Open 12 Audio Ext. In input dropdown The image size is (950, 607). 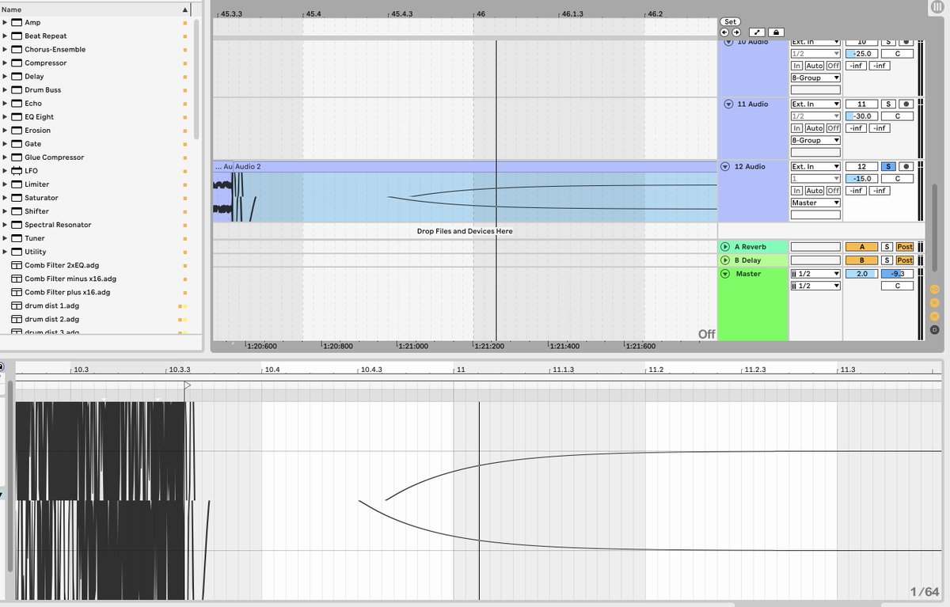pos(815,166)
